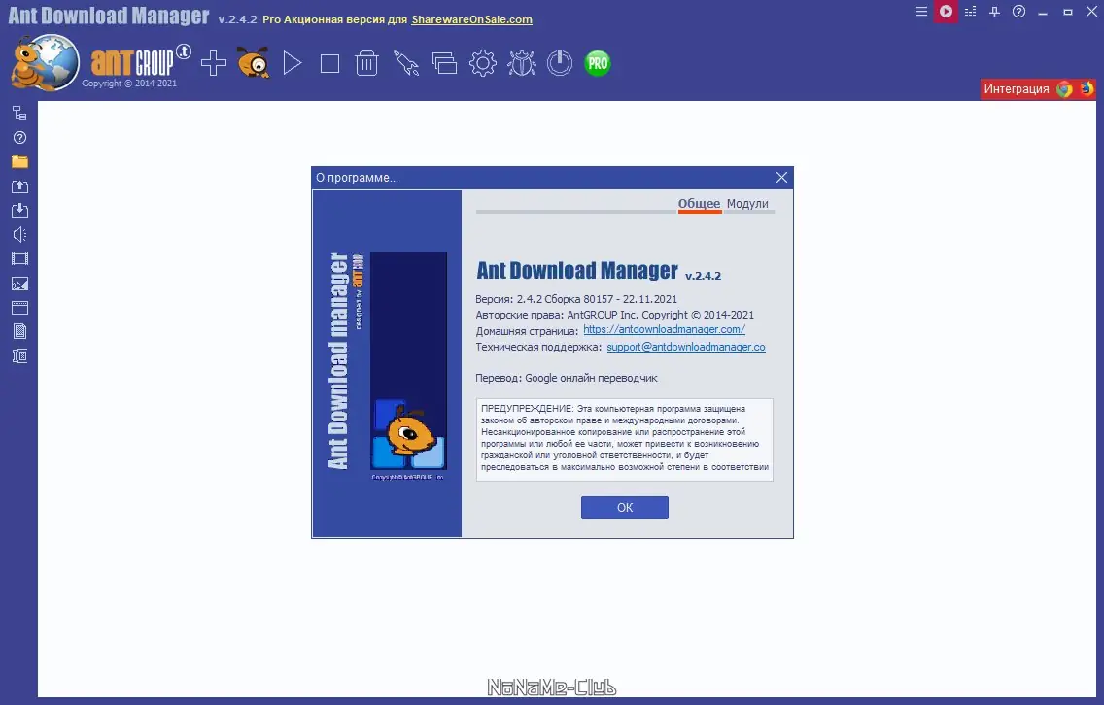Stop downloads with the square stop icon
This screenshot has width=1104, height=705.
click(x=329, y=64)
